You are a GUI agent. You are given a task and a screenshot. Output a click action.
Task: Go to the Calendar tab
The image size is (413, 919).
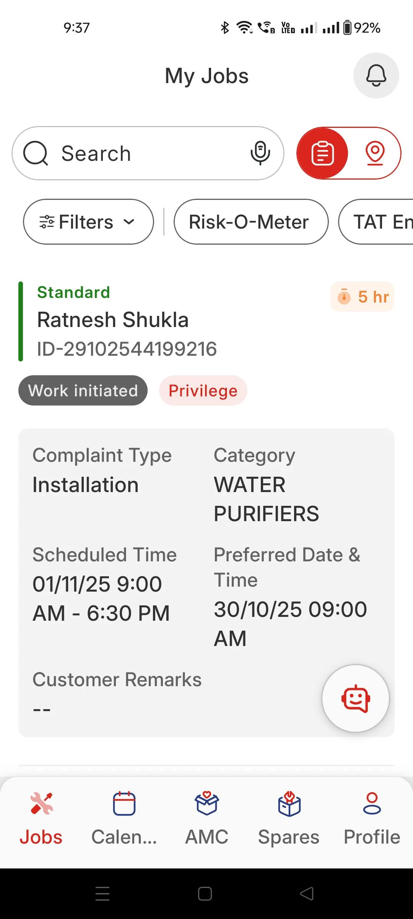(x=124, y=819)
